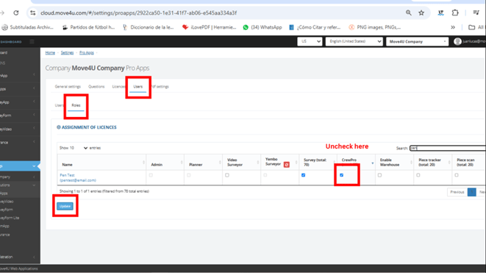The width and height of the screenshot is (486, 273).
Task: Tick the Piece scan checkbox for Pen Test
Action: [x=457, y=175]
